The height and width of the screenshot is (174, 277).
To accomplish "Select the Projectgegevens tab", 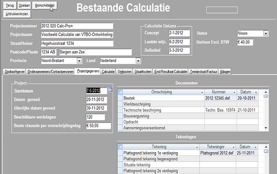I will [x=87, y=71].
